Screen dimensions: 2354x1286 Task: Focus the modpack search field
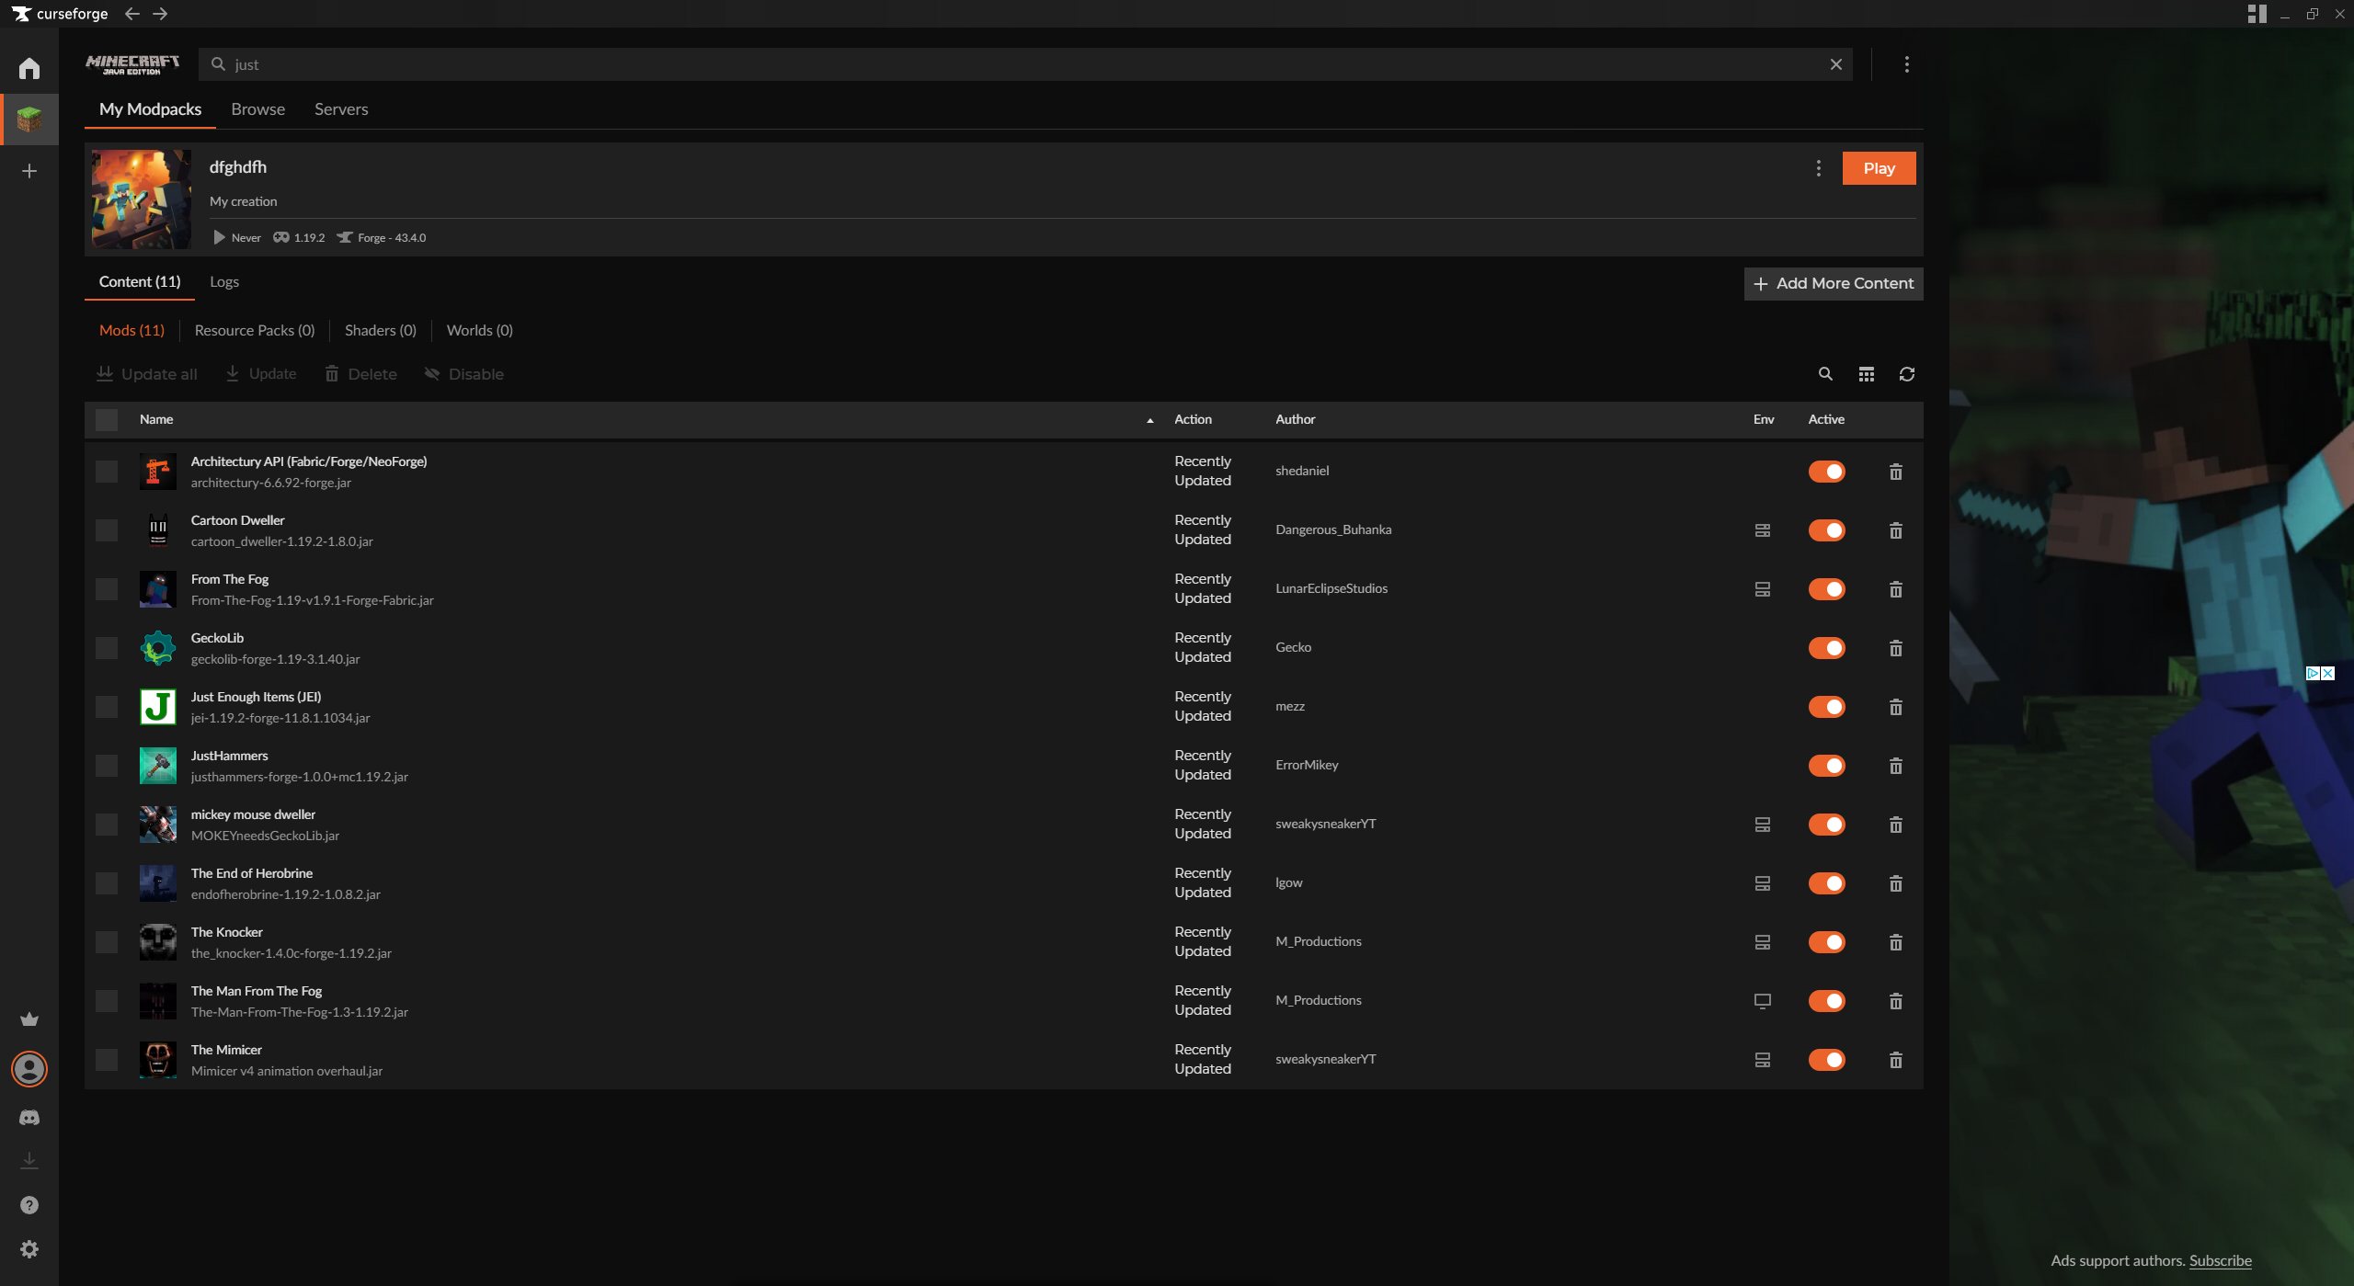tap(1025, 64)
